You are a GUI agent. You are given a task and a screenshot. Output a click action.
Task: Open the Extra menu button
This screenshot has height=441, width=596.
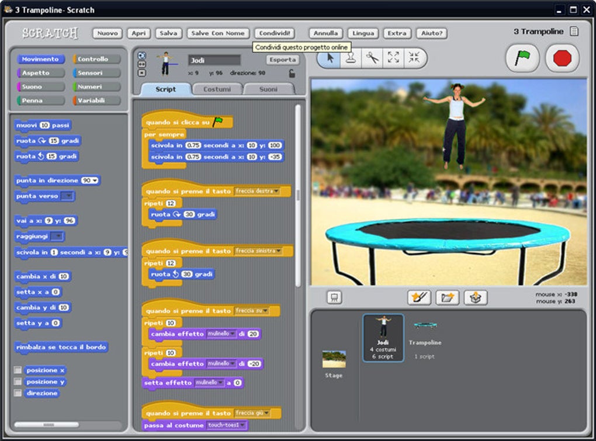pyautogui.click(x=397, y=33)
